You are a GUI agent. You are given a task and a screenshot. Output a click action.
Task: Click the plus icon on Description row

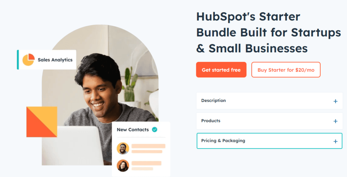(335, 101)
